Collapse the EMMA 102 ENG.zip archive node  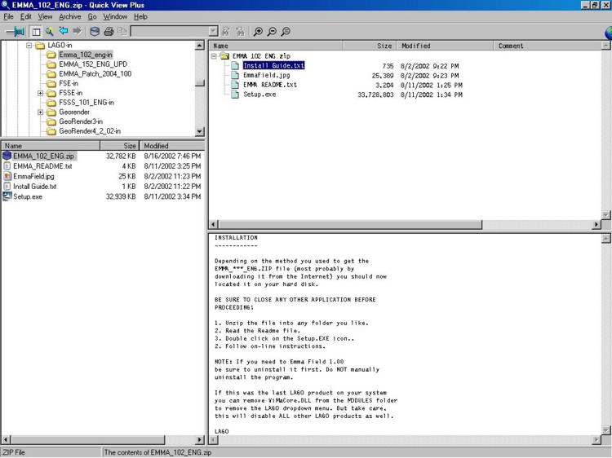pyautogui.click(x=214, y=56)
